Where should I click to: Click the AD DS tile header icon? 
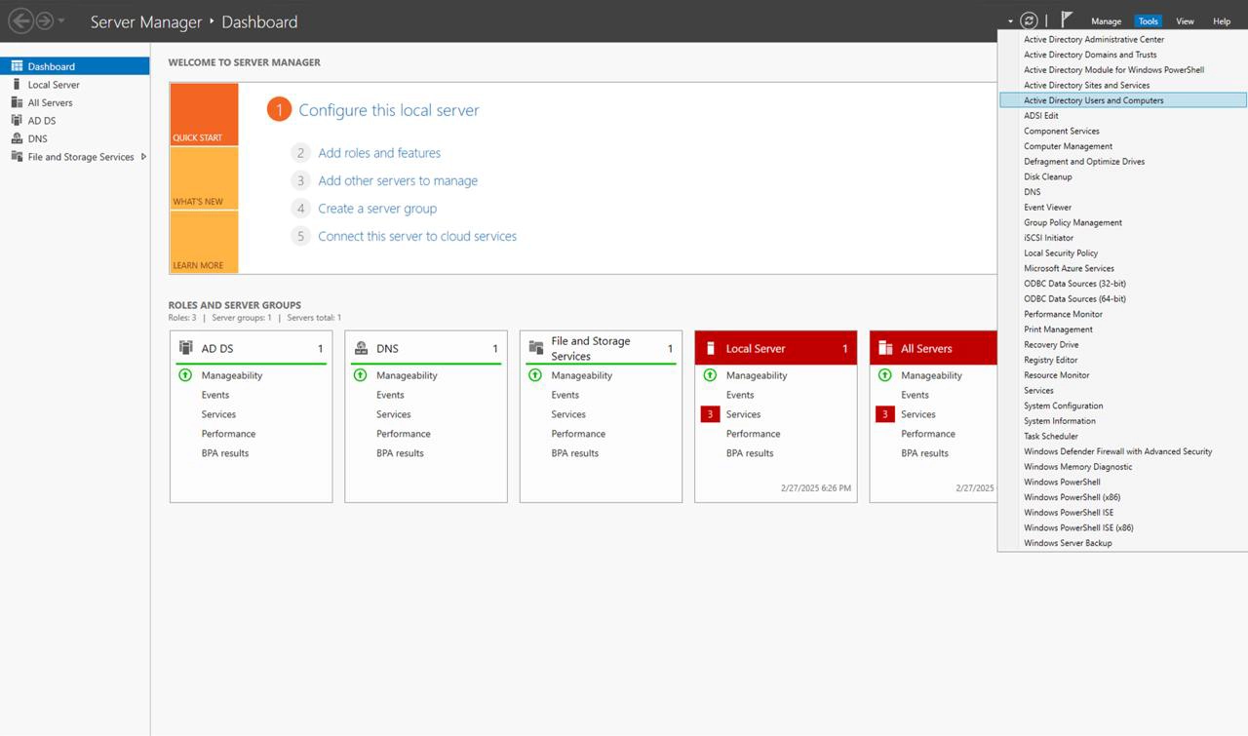click(185, 348)
